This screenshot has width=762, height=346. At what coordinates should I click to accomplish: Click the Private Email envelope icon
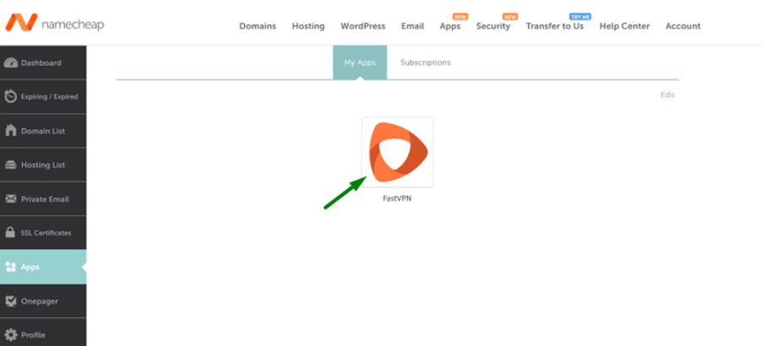(x=11, y=199)
